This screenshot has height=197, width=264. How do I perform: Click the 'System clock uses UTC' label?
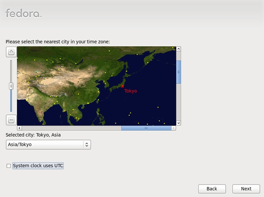pyautogui.click(x=38, y=165)
